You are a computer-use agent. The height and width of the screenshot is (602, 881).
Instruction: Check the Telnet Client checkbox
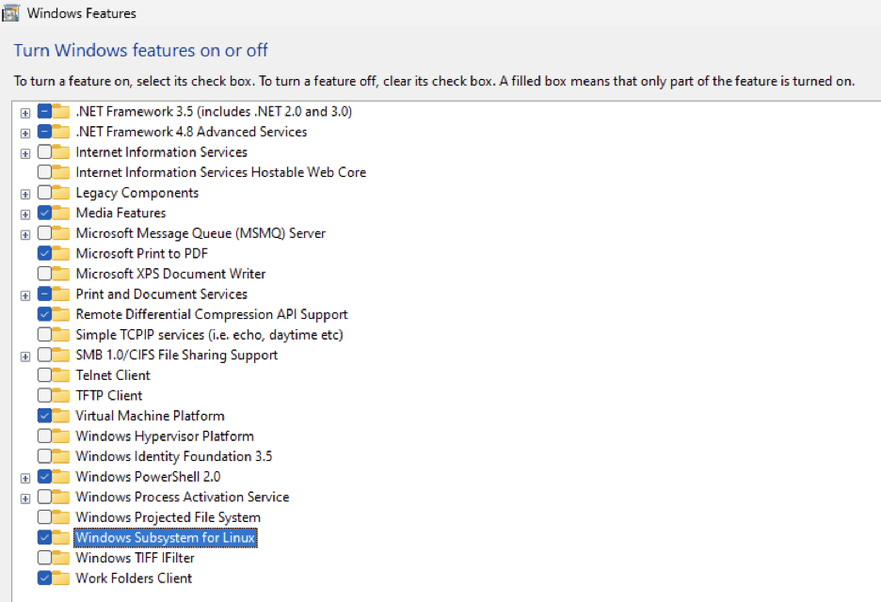(x=45, y=375)
